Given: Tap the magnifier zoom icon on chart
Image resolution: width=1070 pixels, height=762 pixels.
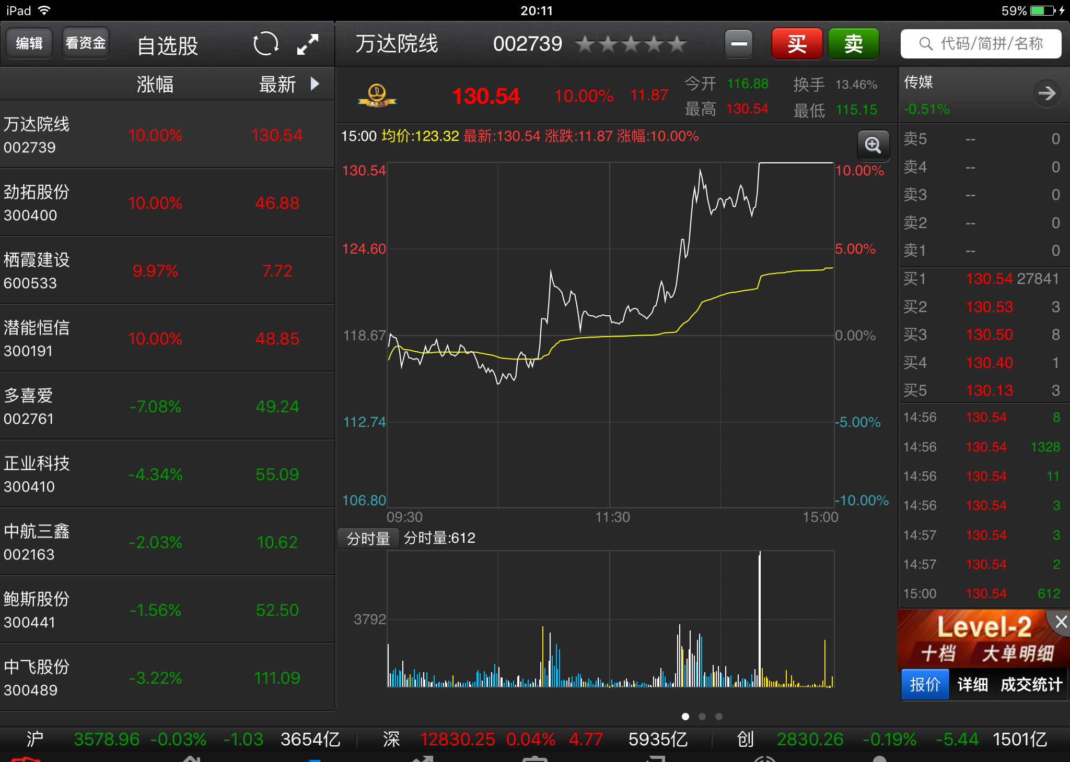Looking at the screenshot, I should click(x=873, y=145).
